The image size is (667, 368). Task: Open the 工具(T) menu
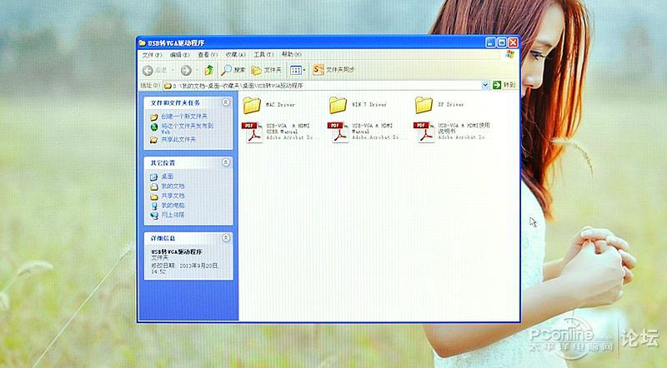[x=263, y=54]
